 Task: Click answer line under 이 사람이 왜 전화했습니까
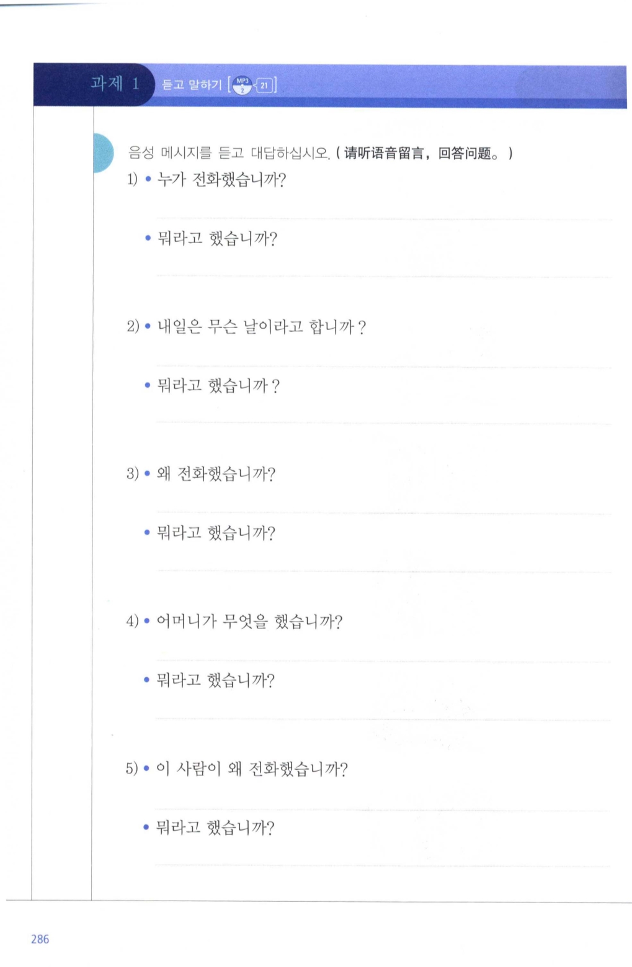tap(383, 809)
